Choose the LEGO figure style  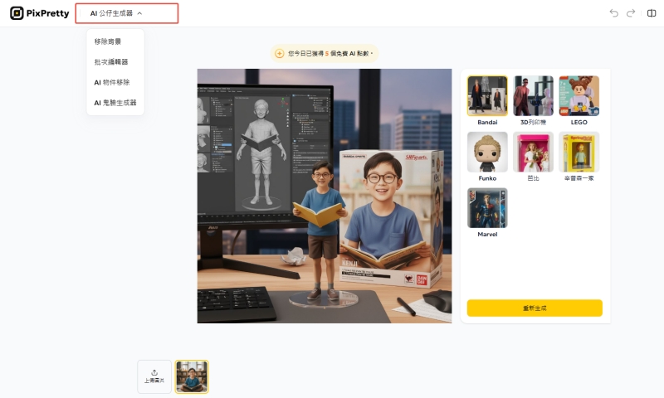pos(579,96)
